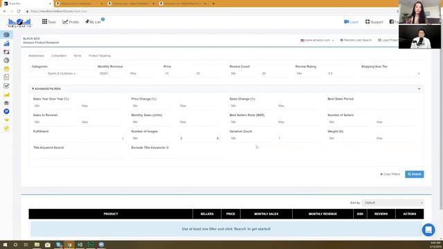The image size is (443, 249).
Task: Click the Reviews column header
Action: point(381,214)
